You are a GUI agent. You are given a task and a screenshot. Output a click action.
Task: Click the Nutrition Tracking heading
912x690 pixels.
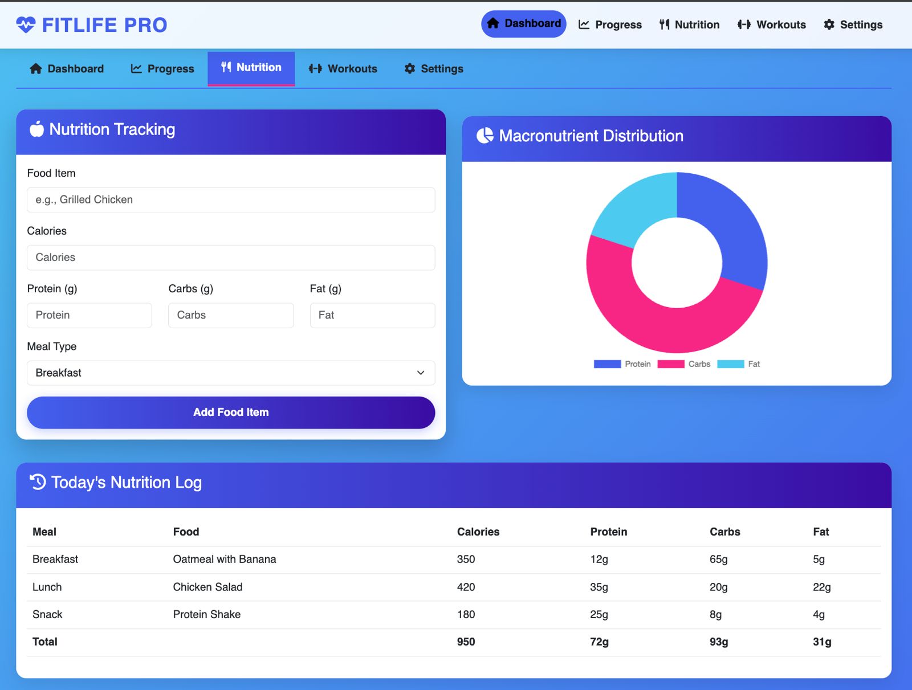112,129
